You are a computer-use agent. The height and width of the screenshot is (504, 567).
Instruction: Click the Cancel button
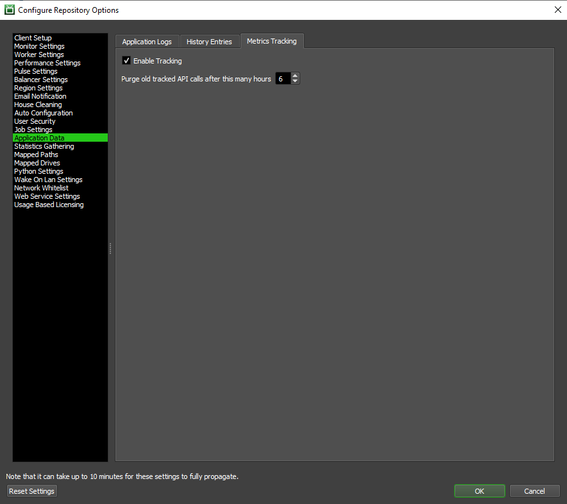point(534,491)
